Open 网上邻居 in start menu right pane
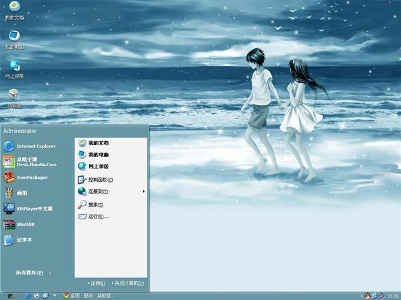This screenshot has width=401, height=300. click(93, 166)
